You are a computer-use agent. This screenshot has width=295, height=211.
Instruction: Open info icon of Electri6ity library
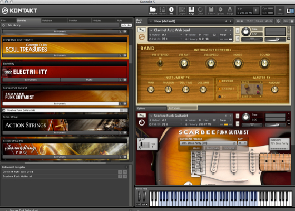tap(121, 80)
